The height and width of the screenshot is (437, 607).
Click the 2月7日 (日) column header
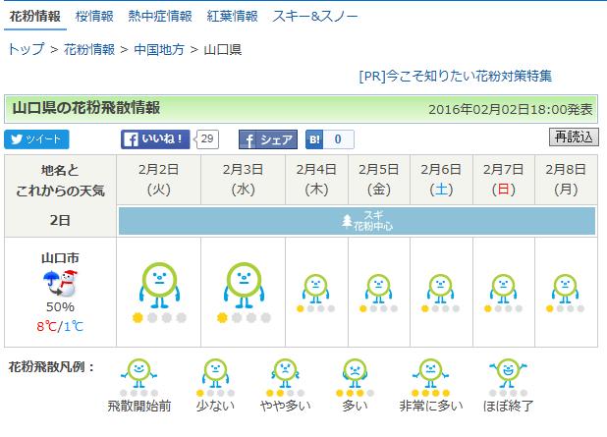504,180
